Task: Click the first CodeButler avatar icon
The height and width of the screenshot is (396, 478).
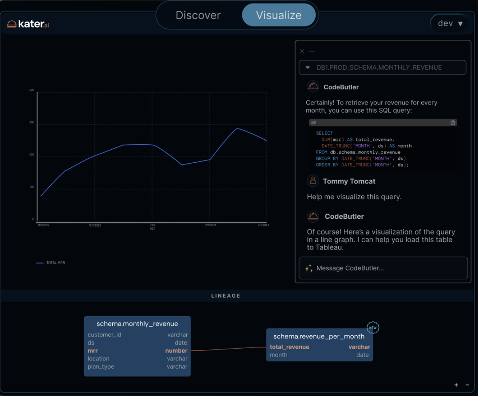Action: pos(313,87)
